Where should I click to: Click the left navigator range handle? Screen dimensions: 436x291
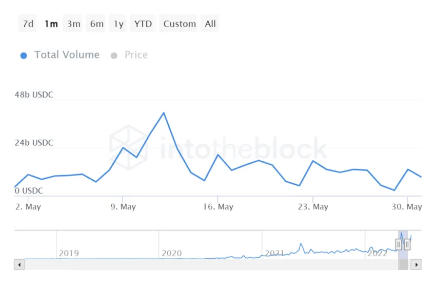(x=399, y=244)
